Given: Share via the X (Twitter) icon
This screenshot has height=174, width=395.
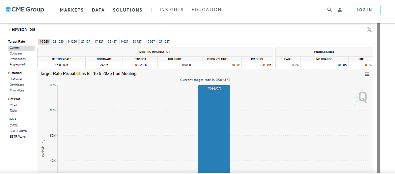Looking at the screenshot, I should point(369,30).
